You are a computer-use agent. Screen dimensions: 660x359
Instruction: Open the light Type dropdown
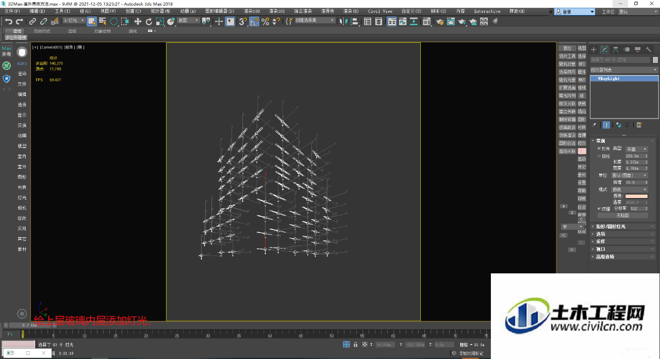(636, 149)
